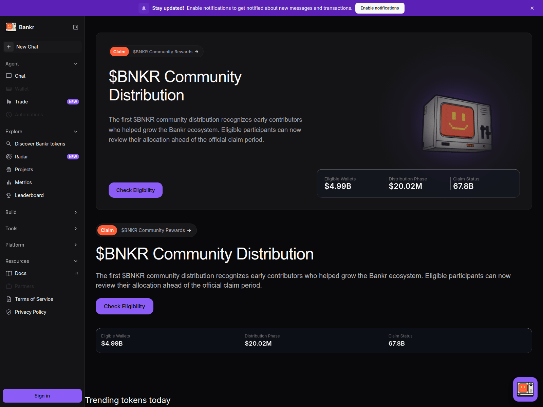Screen dimensions: 543x407
Task: Click the notification bell icon in banner
Action: tap(144, 8)
